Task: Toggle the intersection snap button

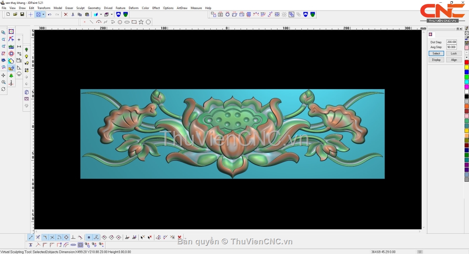Action: pos(52,237)
